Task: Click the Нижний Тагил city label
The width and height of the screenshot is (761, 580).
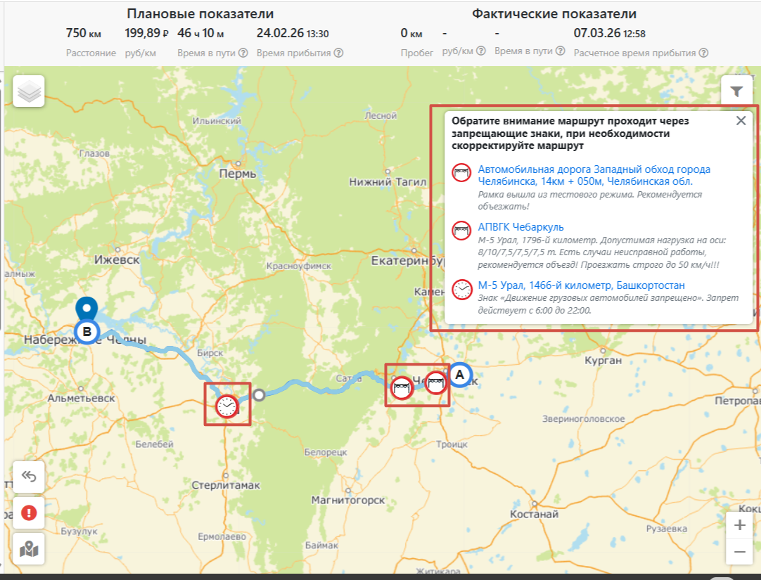Action: (388, 182)
